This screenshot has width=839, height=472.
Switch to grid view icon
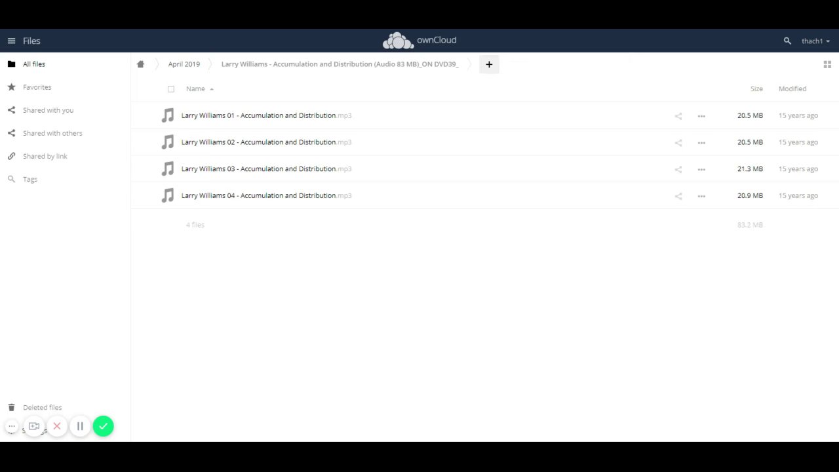827,64
